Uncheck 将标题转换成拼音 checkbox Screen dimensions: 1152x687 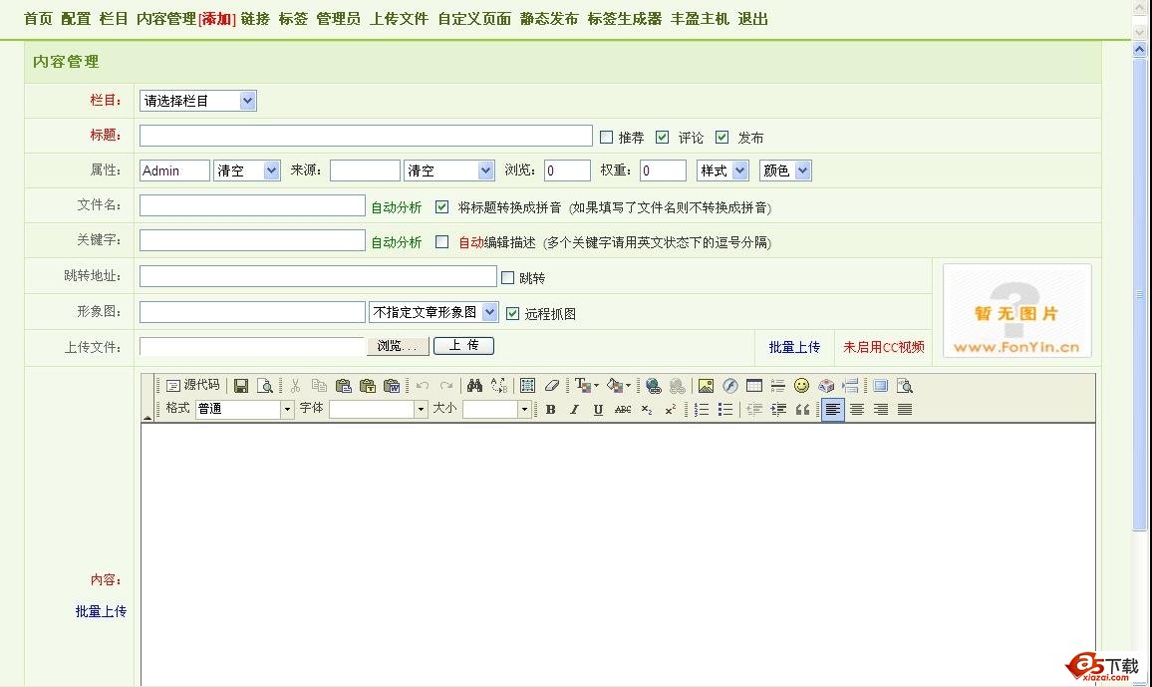tap(441, 207)
